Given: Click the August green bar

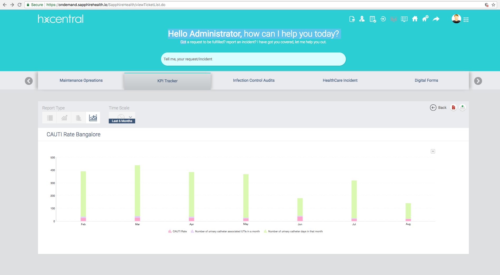Looking at the screenshot, I should [408, 211].
